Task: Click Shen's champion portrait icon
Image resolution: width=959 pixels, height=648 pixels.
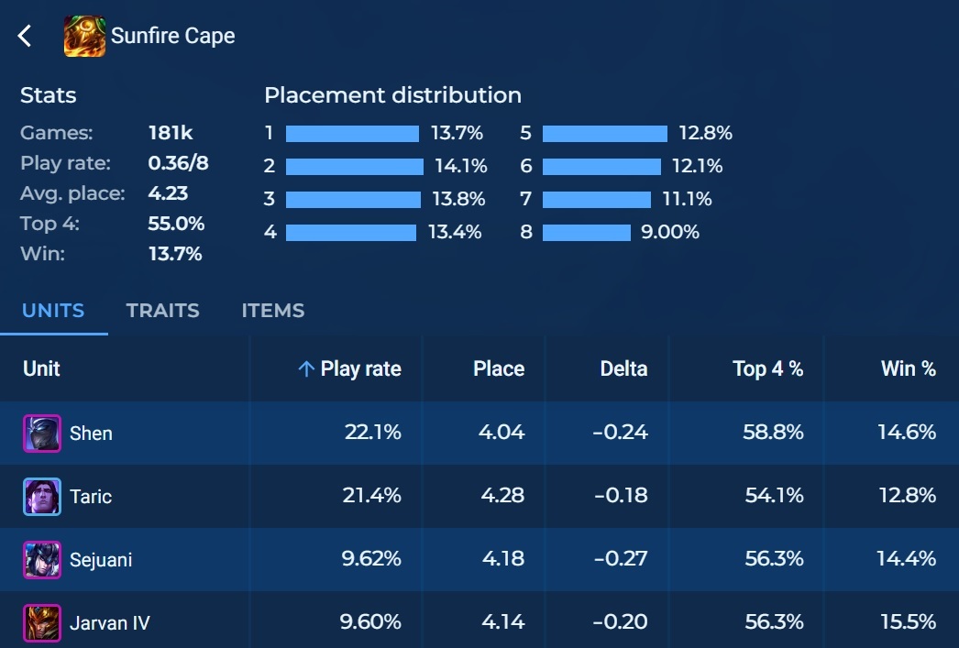Action: coord(42,433)
